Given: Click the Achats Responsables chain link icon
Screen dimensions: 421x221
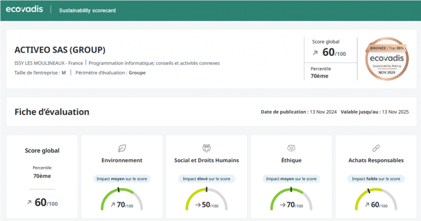Looking at the screenshot, I should 376,148.
